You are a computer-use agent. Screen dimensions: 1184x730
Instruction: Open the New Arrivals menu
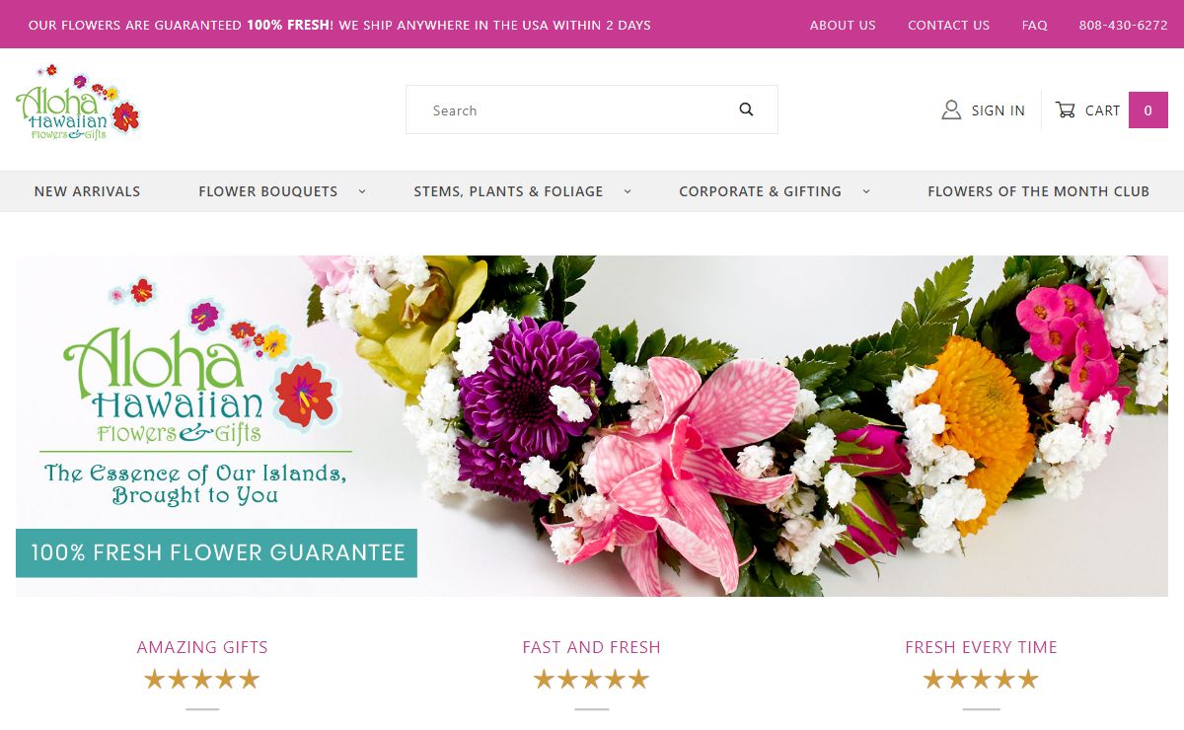[87, 191]
